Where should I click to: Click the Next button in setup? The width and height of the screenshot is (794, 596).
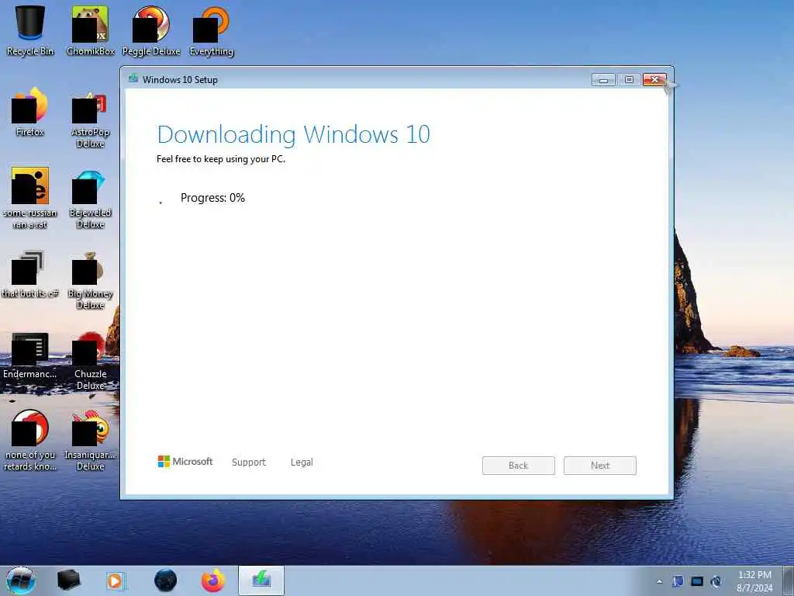(600, 466)
